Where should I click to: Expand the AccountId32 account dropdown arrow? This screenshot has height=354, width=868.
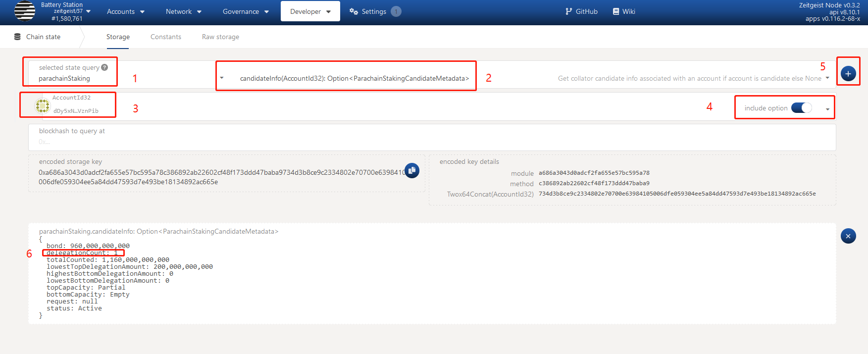(827, 109)
